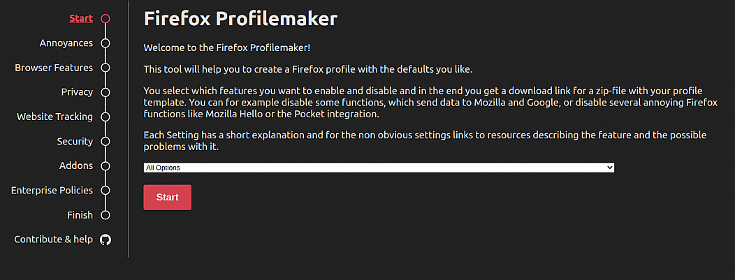This screenshot has height=280, width=735.
Task: Click the Annoyances step circle marker
Action: click(x=105, y=43)
